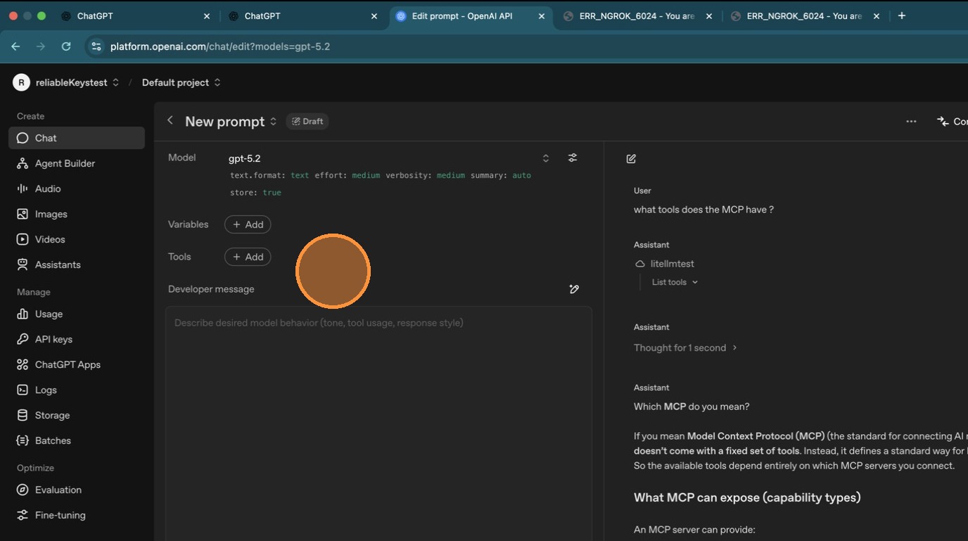Open the Images section

coord(76,214)
